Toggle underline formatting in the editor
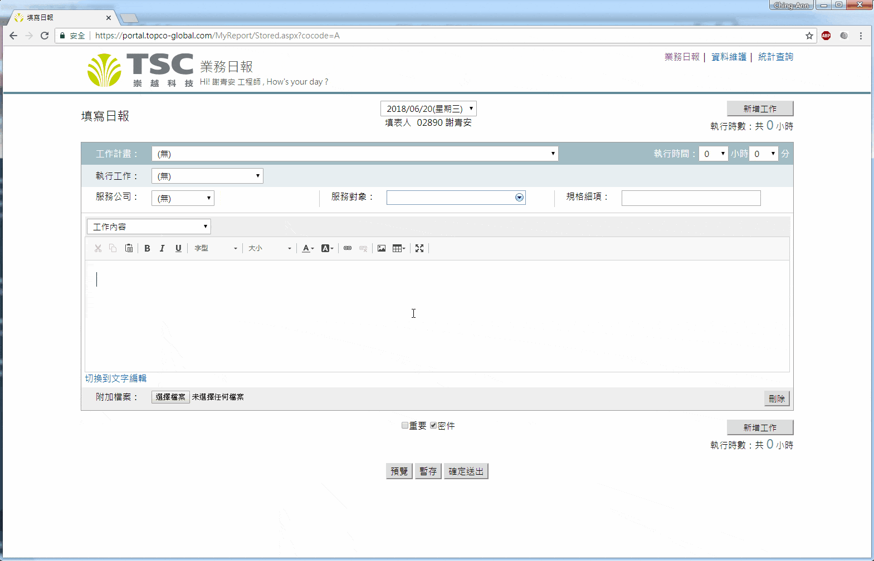The width and height of the screenshot is (874, 561). 178,248
